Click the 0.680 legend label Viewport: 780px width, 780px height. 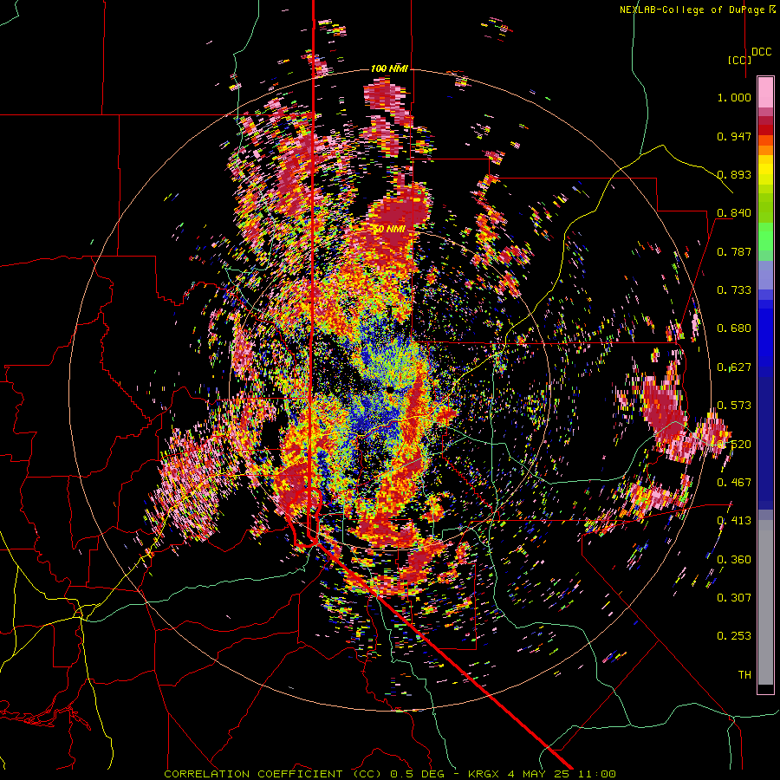coord(734,328)
